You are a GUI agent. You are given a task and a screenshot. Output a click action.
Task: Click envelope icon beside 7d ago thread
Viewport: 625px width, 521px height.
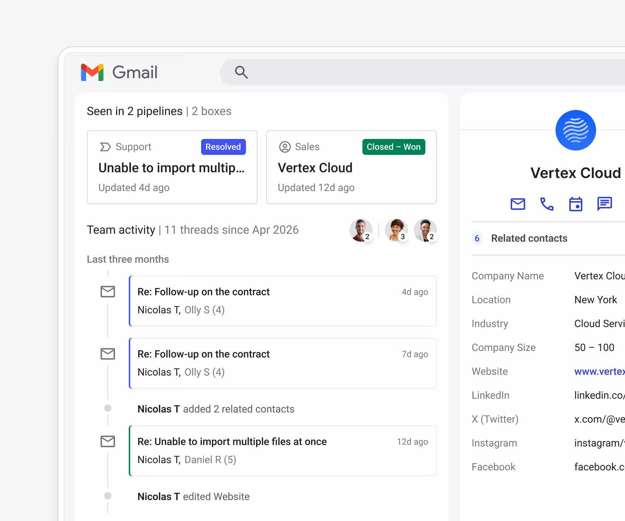108,354
